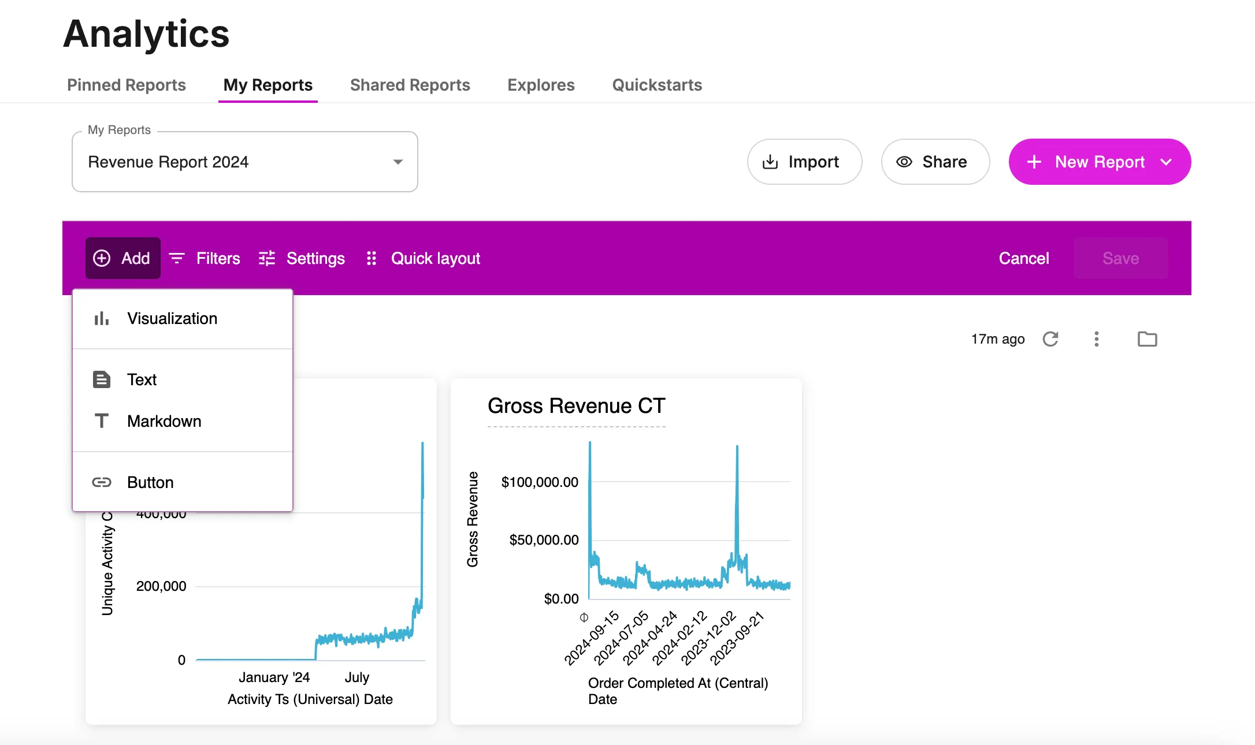Click the refresh icon next to 17m ago
This screenshot has height=745, width=1255.
click(1050, 339)
